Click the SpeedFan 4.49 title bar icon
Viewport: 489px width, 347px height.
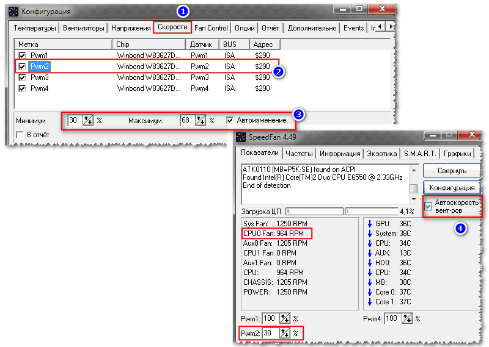(241, 137)
